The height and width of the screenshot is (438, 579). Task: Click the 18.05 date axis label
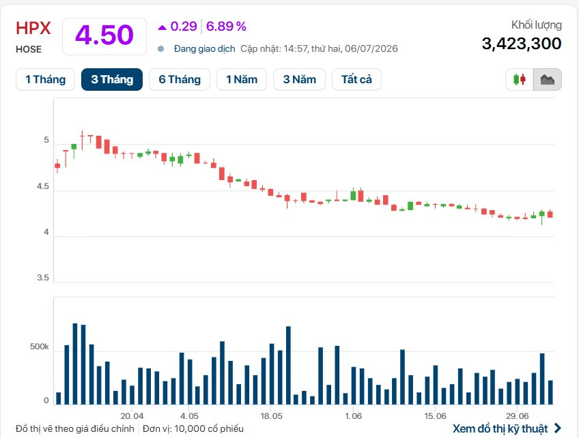(x=271, y=416)
